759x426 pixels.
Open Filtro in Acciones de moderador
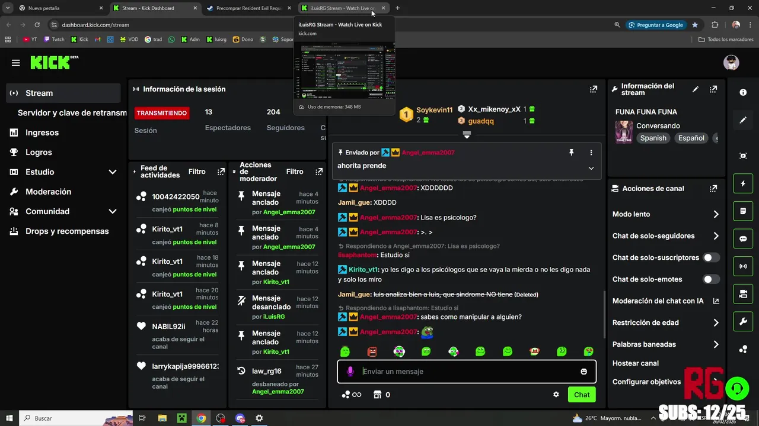tap(295, 172)
